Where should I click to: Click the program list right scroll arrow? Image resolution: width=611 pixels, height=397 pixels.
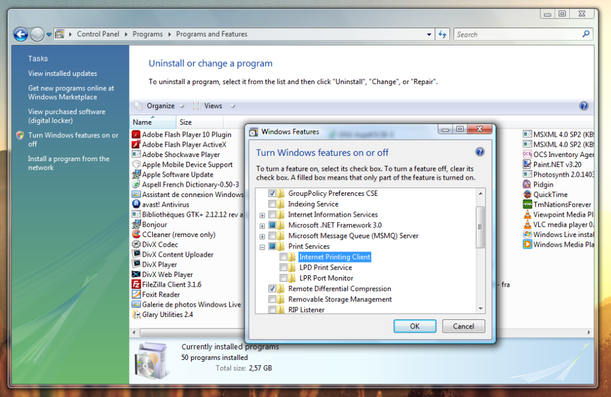(589, 333)
